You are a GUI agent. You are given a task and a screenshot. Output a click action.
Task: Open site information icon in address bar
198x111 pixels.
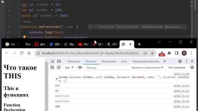[38, 53]
